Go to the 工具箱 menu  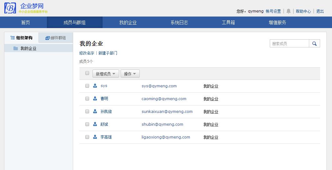[228, 22]
